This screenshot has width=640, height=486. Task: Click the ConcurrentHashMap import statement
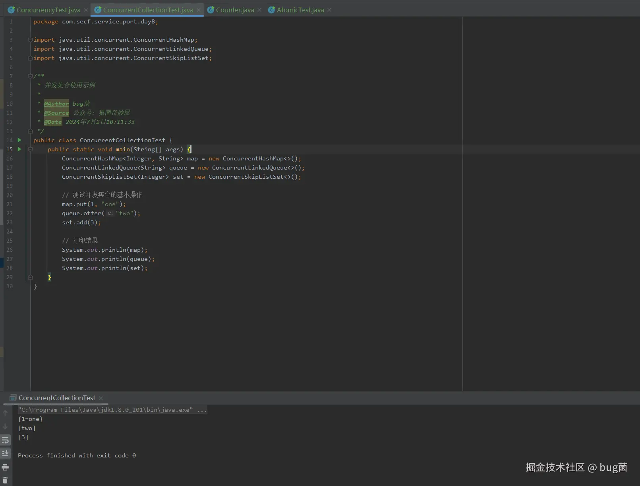click(115, 40)
